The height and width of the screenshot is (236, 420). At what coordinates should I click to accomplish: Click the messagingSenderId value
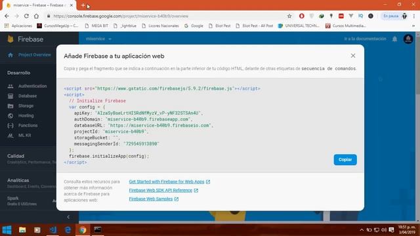[x=141, y=144]
